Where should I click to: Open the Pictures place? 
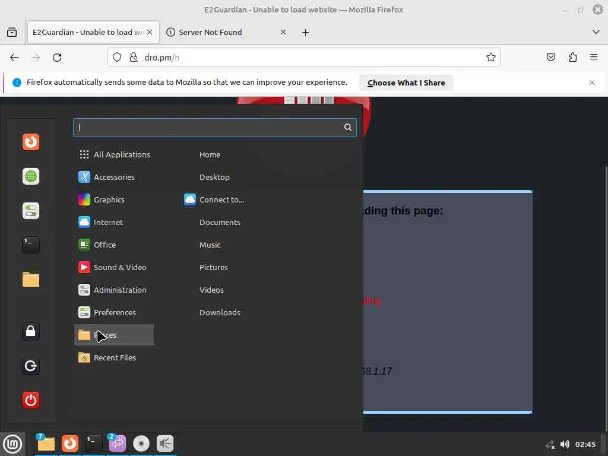[x=214, y=267]
